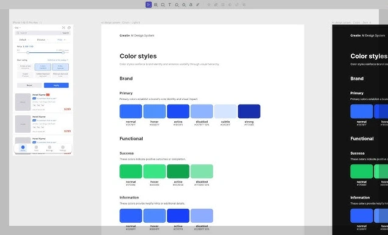
Task: Toggle the Platinum diamond rating chip
Action: coord(60,75)
